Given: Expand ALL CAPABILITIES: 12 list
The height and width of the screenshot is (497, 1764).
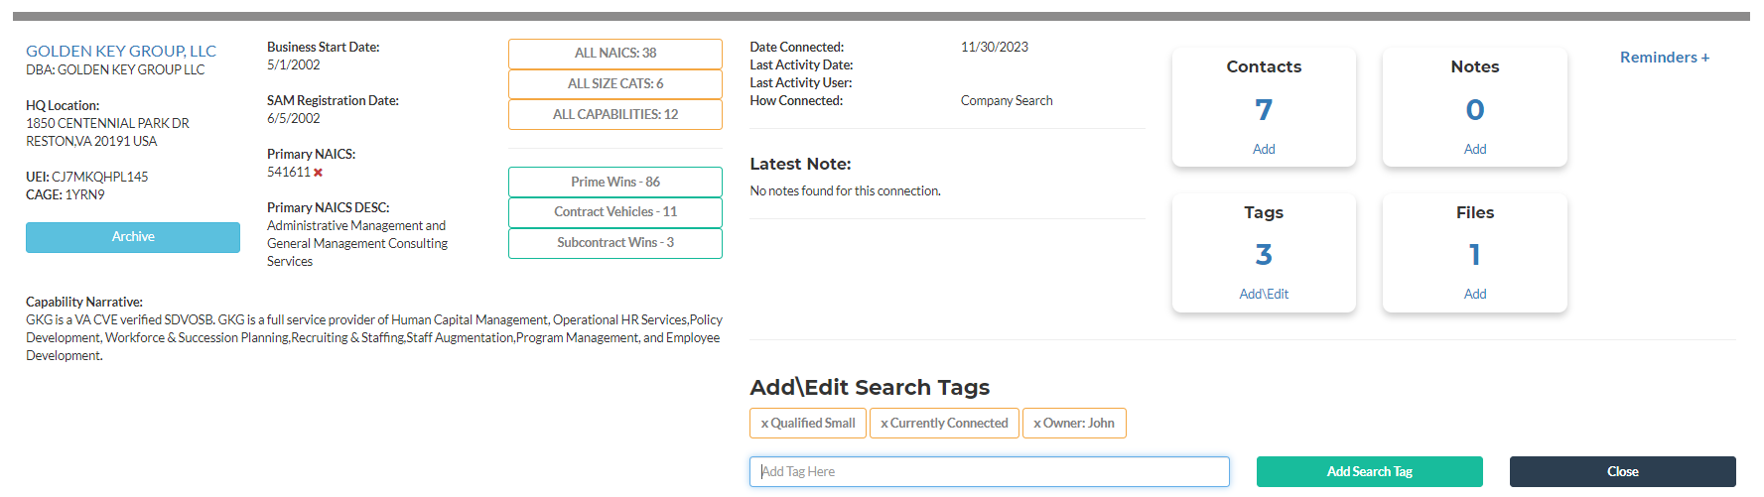Looking at the screenshot, I should [614, 115].
